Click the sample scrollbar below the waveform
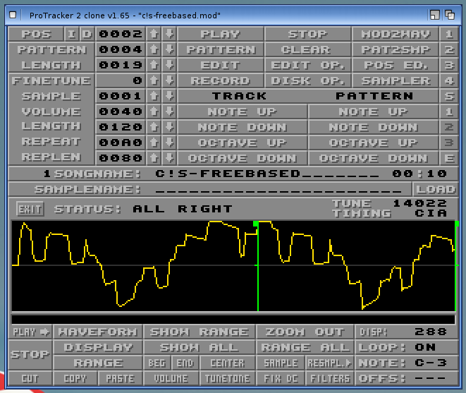 pyautogui.click(x=234, y=319)
